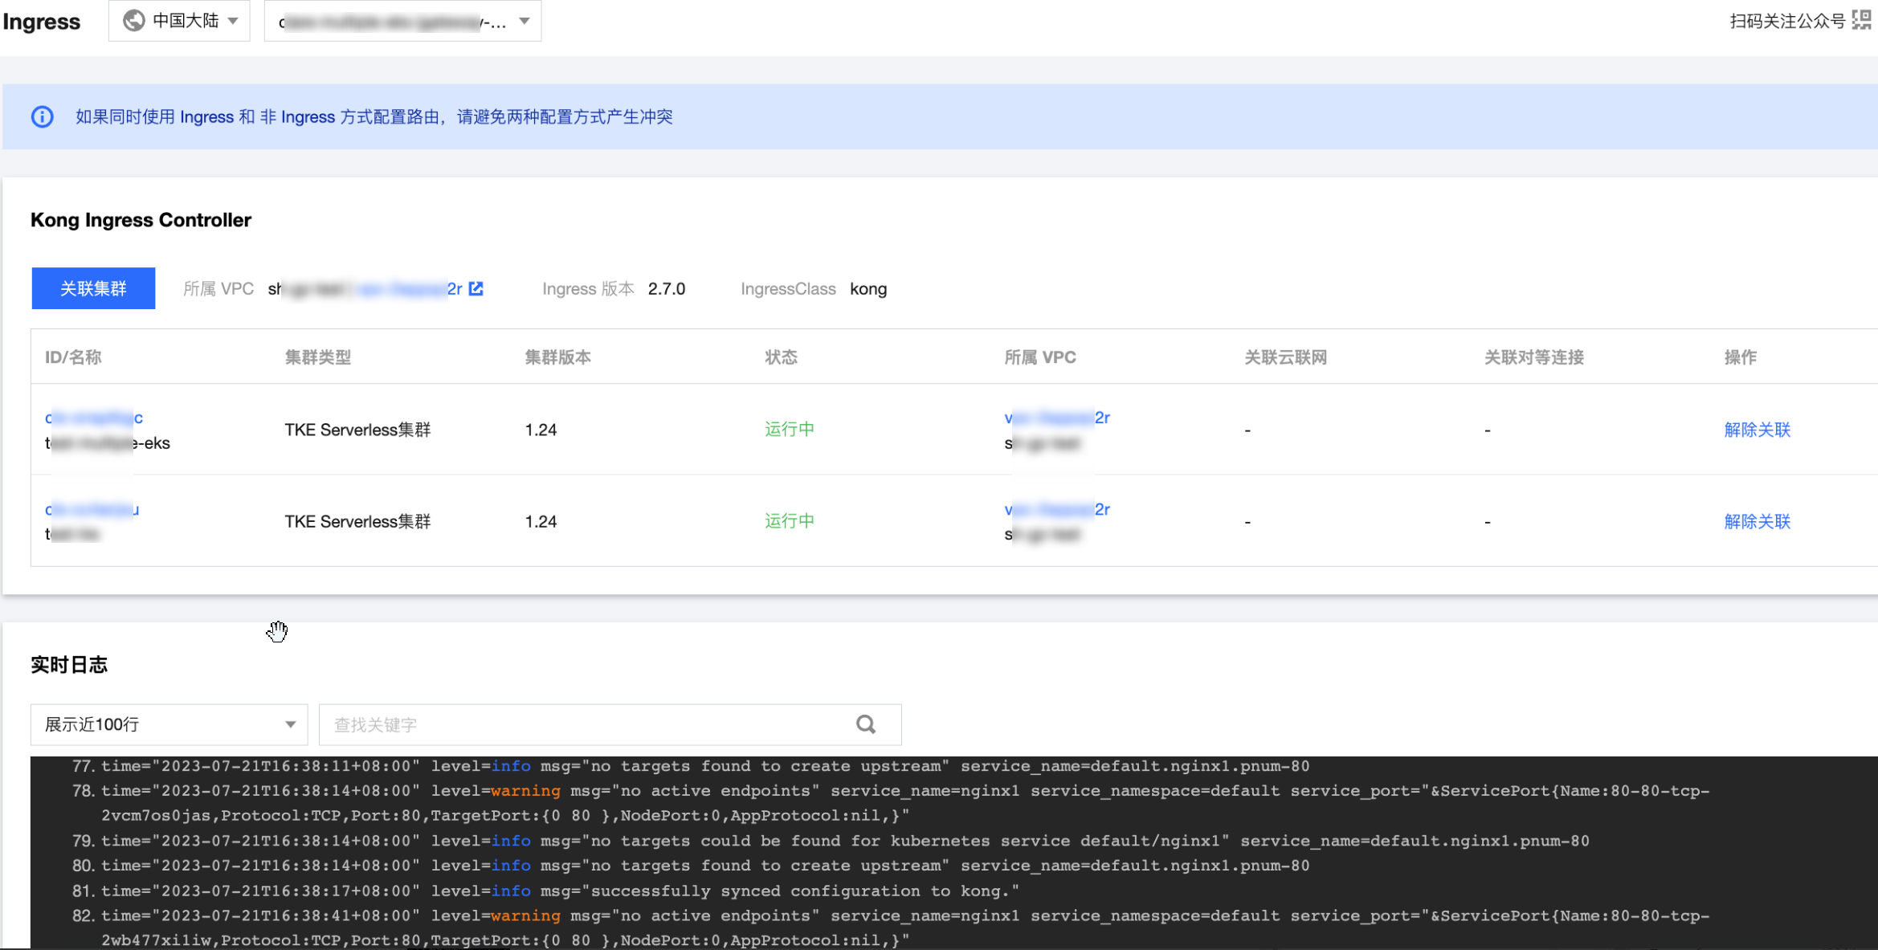
Task: Open the blurred instance selector dropdown
Action: click(x=402, y=21)
